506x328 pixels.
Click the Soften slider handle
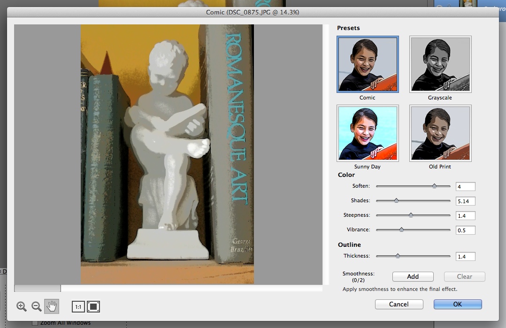434,186
